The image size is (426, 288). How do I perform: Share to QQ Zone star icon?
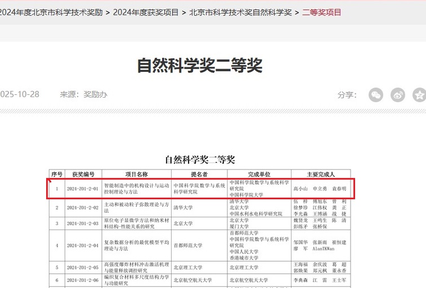[x=419, y=95]
